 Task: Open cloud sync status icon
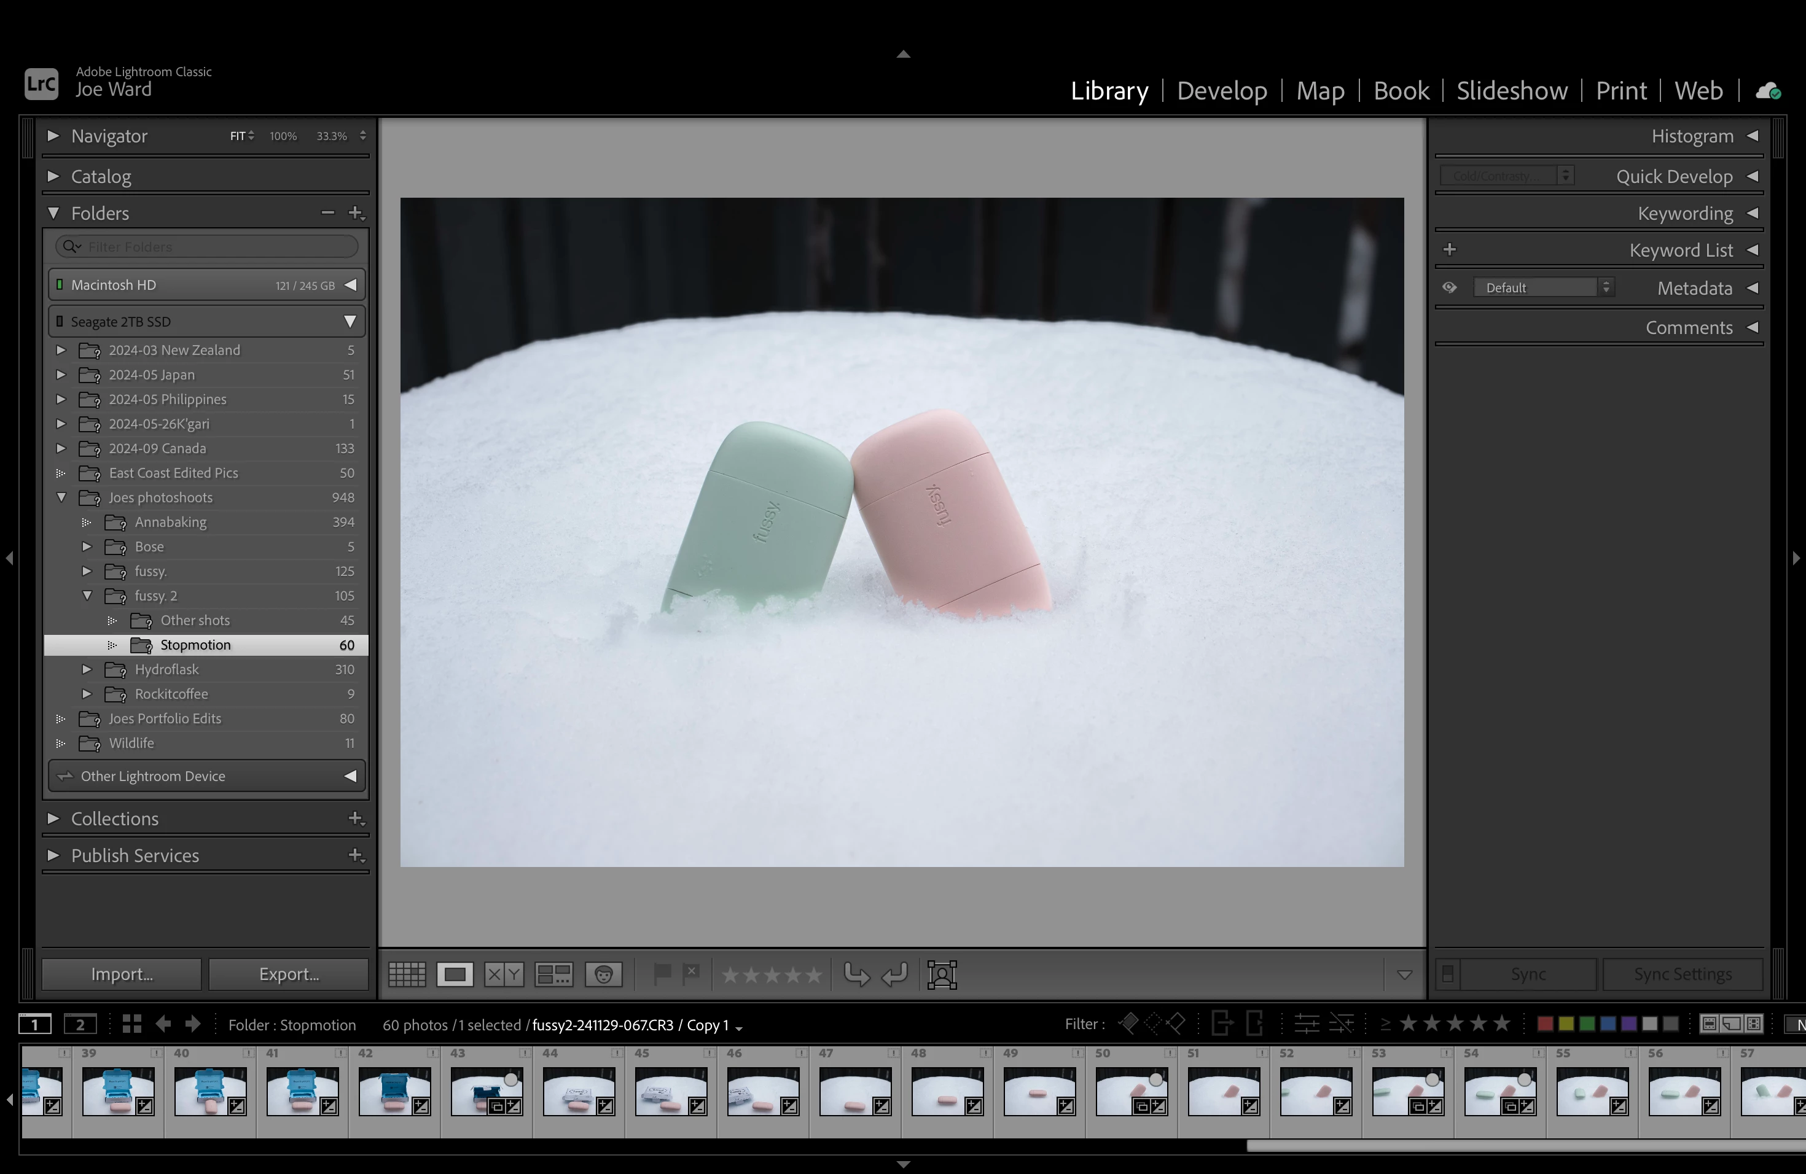click(1768, 91)
